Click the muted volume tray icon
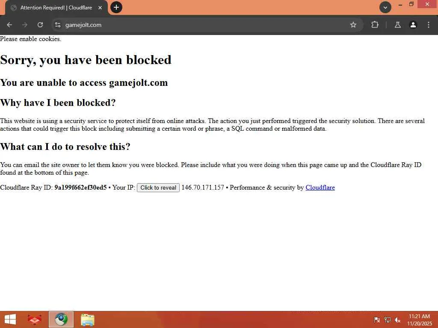The image size is (438, 328). (397, 320)
